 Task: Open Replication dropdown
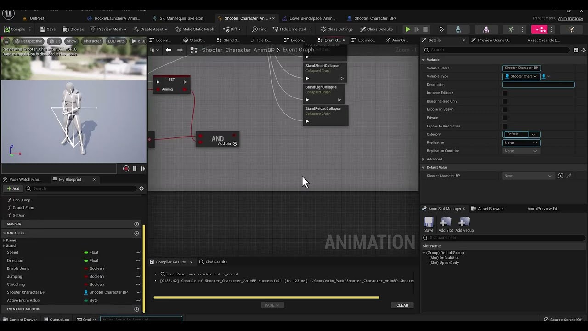click(x=521, y=143)
